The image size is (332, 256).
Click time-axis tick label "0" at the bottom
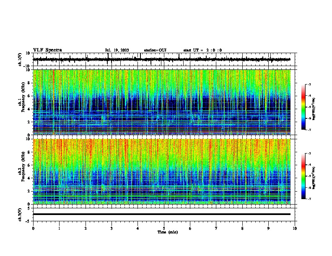[33, 228]
